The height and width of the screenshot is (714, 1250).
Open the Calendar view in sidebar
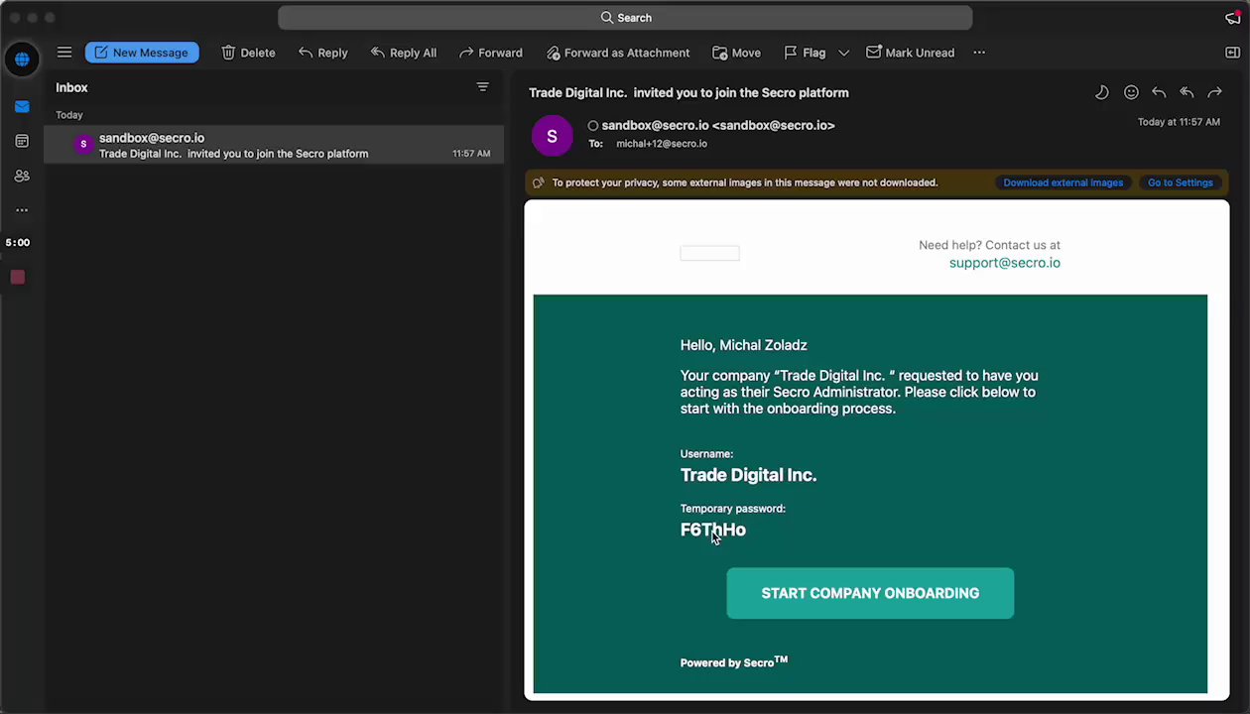pyautogui.click(x=22, y=142)
